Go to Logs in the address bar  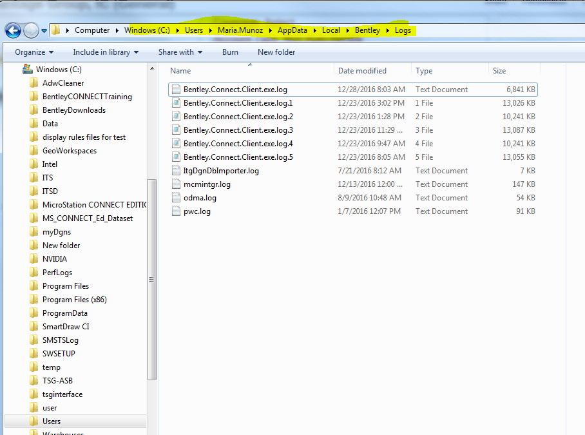(403, 30)
